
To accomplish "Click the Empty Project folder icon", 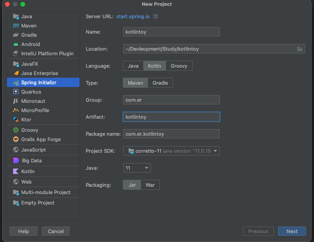I will (16, 203).
